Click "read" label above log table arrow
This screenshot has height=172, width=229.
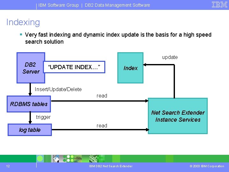pyautogui.click(x=102, y=125)
